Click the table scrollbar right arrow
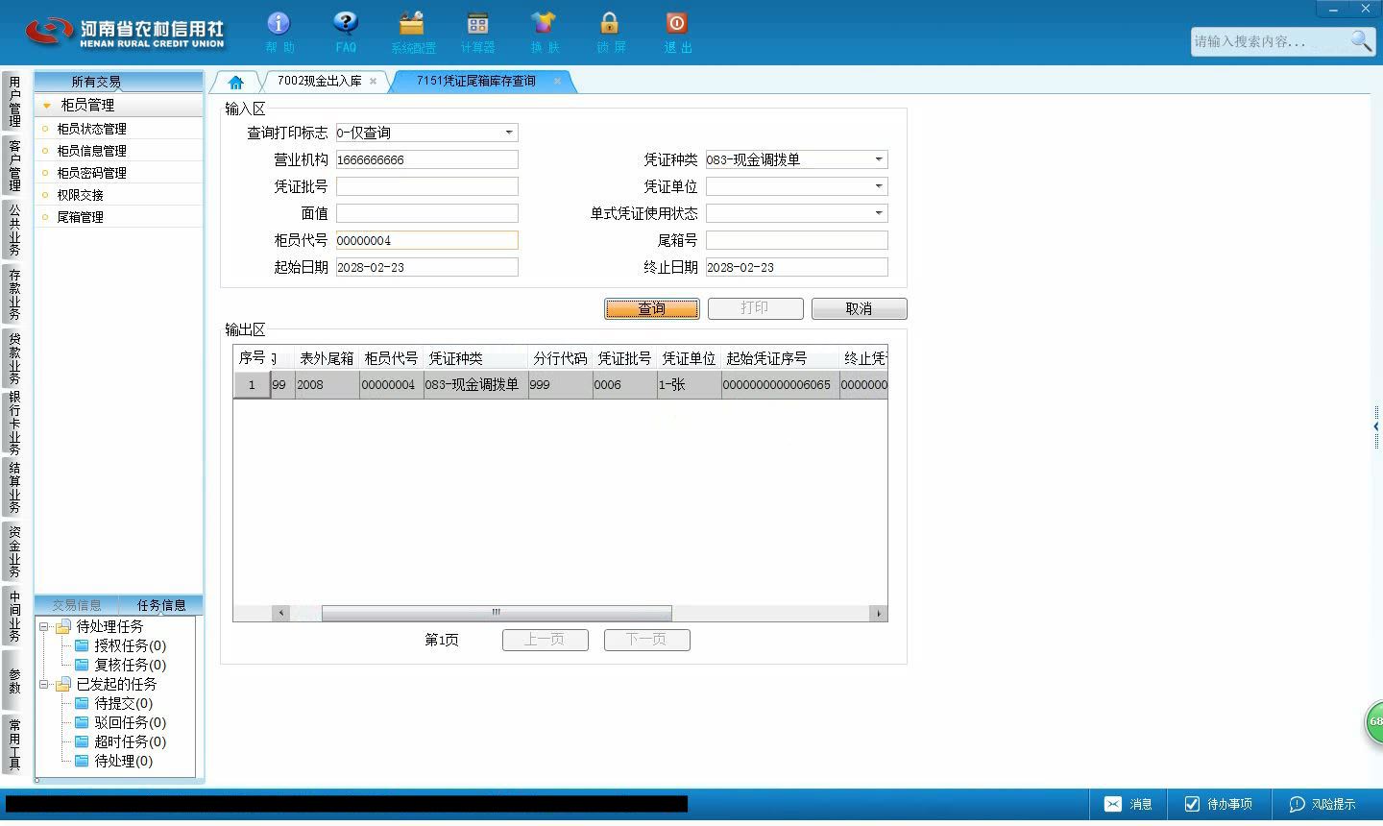Viewport: 1383px width, 826px height. tap(878, 613)
